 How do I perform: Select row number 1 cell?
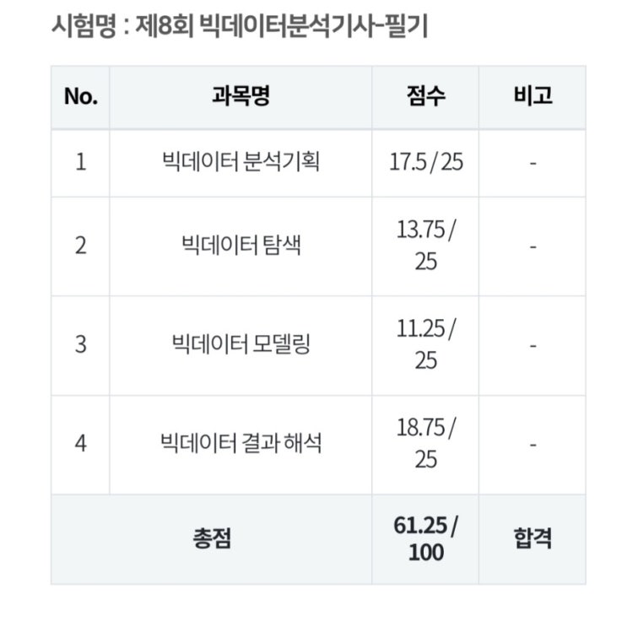(81, 163)
